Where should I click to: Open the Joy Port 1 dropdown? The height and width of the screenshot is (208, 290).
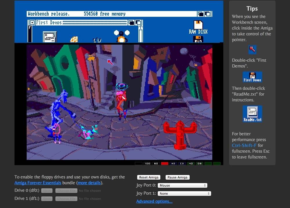[x=184, y=194]
